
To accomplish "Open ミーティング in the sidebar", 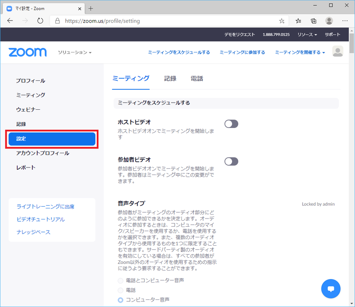I will point(30,95).
